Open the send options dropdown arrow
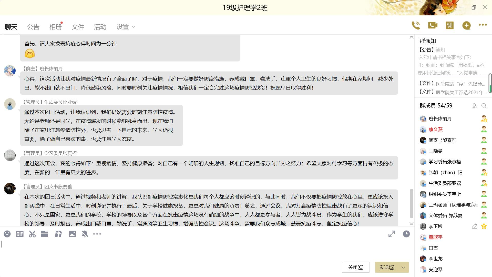492x277 pixels. [403, 267]
